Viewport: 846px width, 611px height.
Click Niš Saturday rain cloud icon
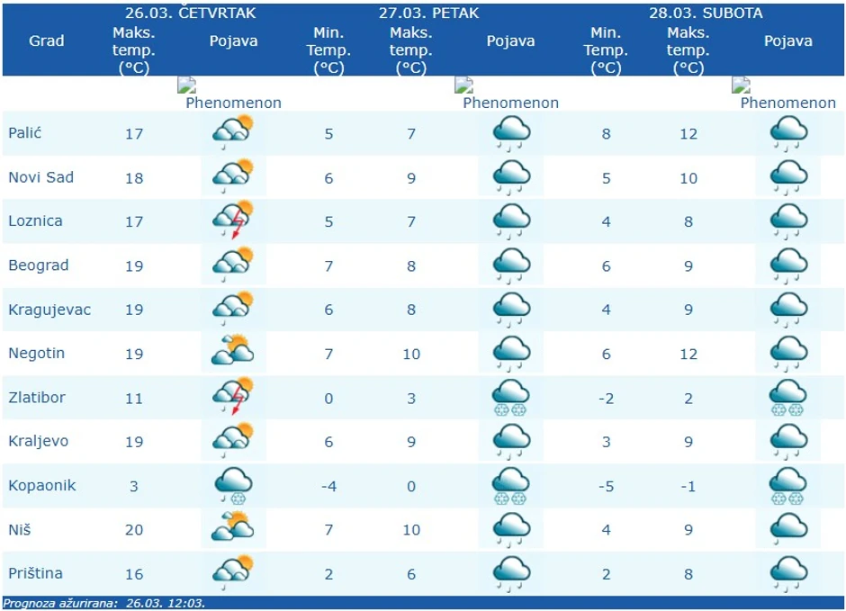click(x=787, y=529)
